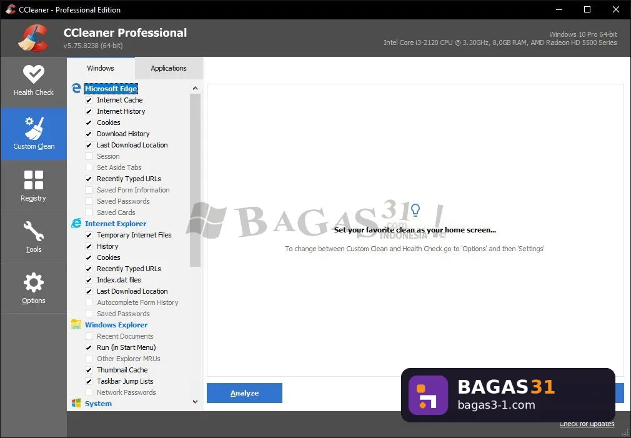Click the Internet Explorer History label
The image size is (631, 438).
click(x=107, y=246)
